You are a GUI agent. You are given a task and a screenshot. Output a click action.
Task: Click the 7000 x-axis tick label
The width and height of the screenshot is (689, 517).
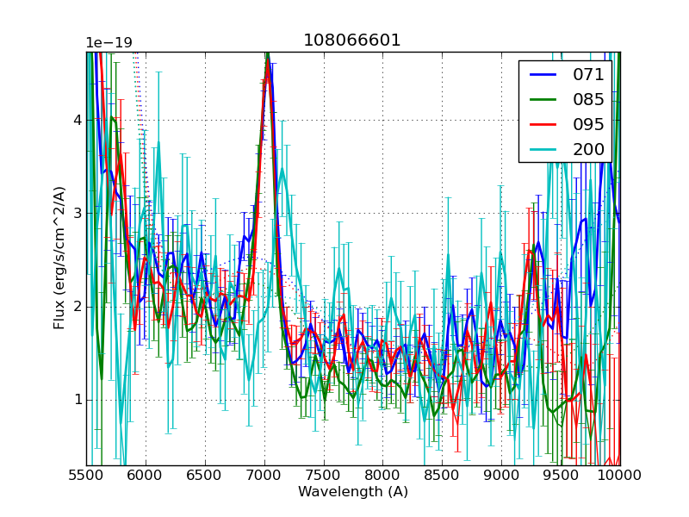click(x=264, y=475)
